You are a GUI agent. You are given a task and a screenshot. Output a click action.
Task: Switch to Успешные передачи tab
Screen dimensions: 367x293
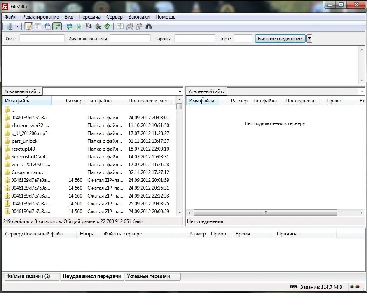point(152,277)
